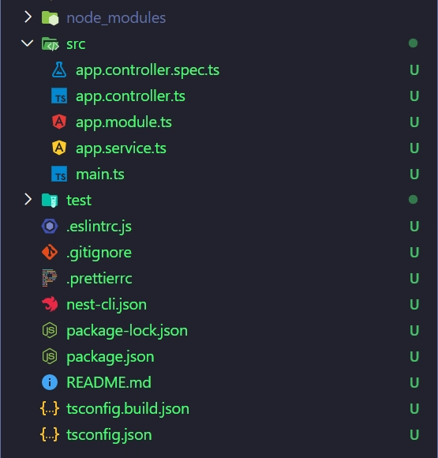
Task: Click the git icon beside .gitignore
Action: (x=50, y=252)
